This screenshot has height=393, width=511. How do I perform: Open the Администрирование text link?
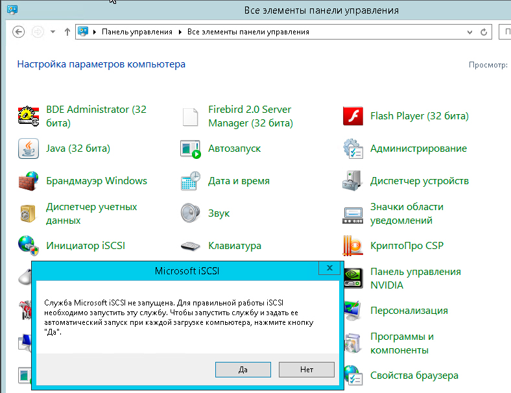[418, 149]
